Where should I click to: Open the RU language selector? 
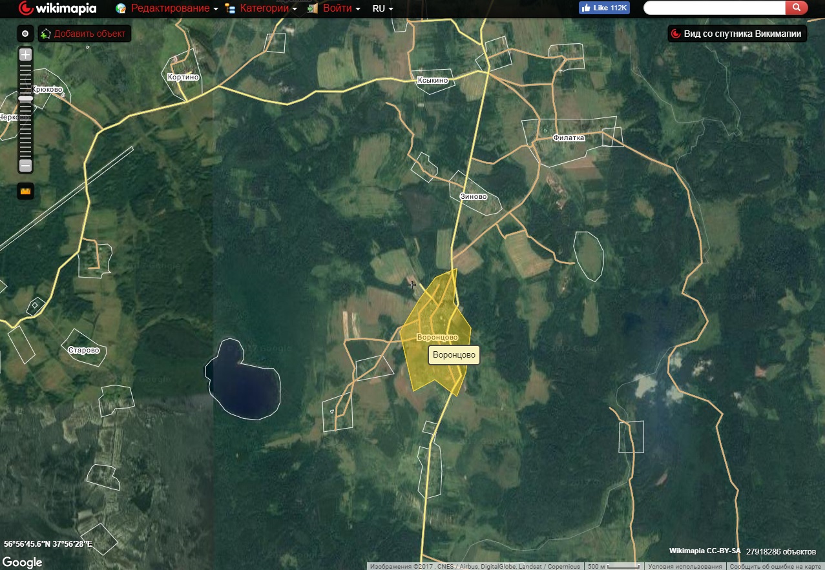coord(382,8)
